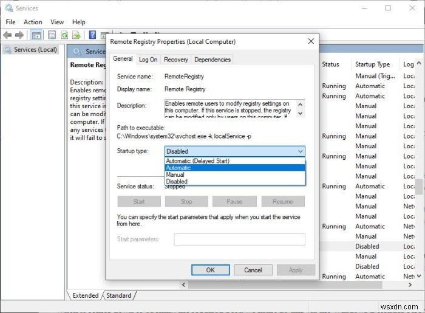Select Services (Local) in the console tree
Image resolution: width=425 pixels, height=313 pixels.
coord(35,49)
